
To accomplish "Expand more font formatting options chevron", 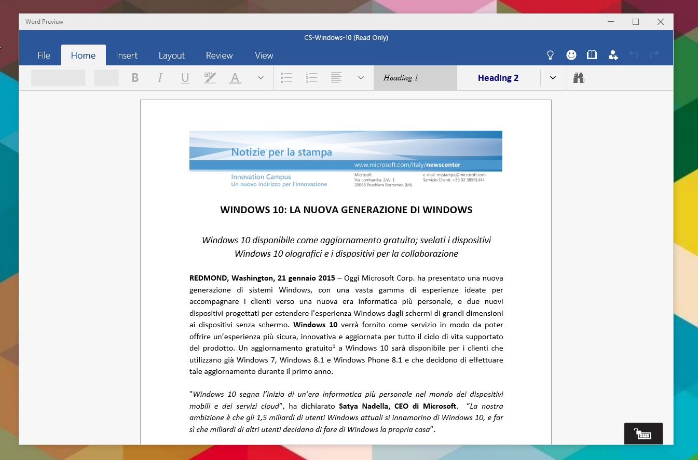I will click(x=261, y=78).
